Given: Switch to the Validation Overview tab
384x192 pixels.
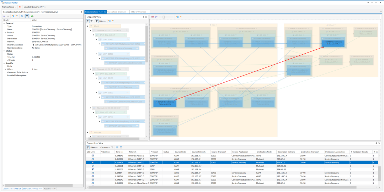Looking at the screenshot, I should pyautogui.click(x=118, y=12).
